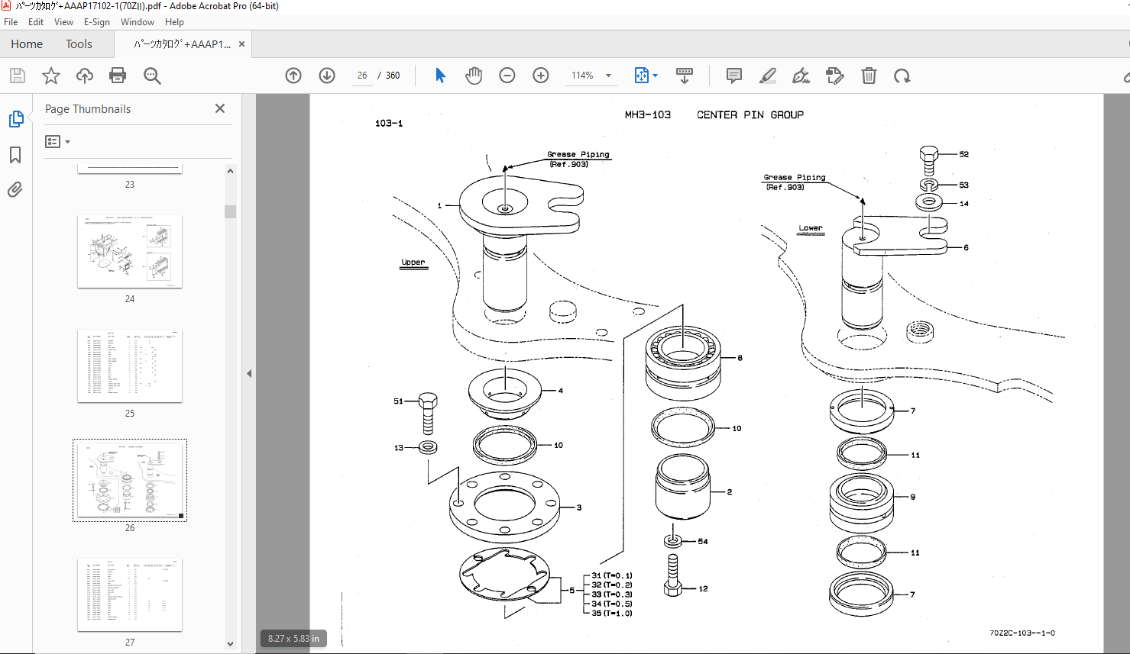1130x654 pixels.
Task: Select the page 26 thumbnail
Action: pyautogui.click(x=130, y=480)
